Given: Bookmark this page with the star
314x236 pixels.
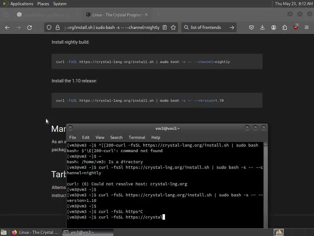Looking at the screenshot, I should (x=173, y=27).
